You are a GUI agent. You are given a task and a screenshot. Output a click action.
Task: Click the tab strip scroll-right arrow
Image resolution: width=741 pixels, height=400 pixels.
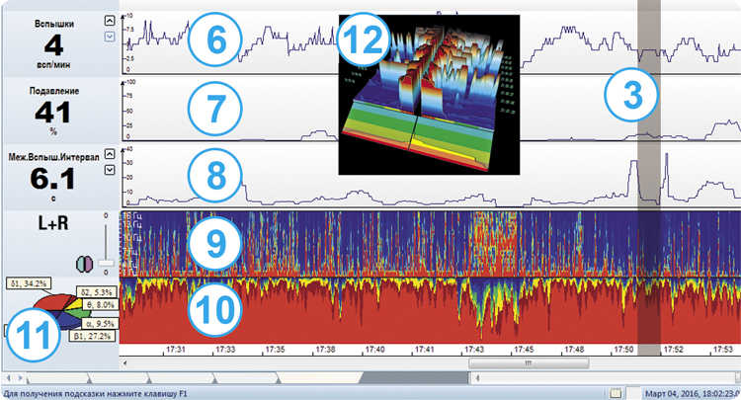point(20,378)
